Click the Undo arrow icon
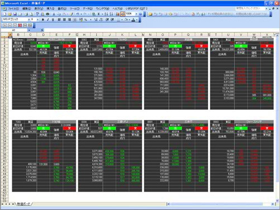The height and width of the screenshot is (210, 280). (x=78, y=14)
